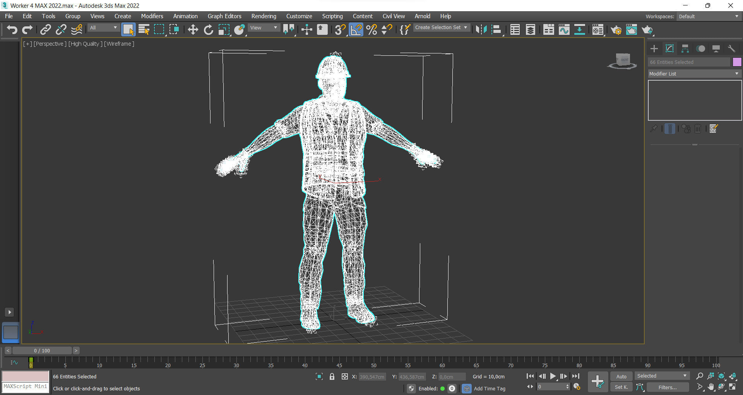Click Add Time Tag
Image resolution: width=743 pixels, height=395 pixels.
[490, 388]
